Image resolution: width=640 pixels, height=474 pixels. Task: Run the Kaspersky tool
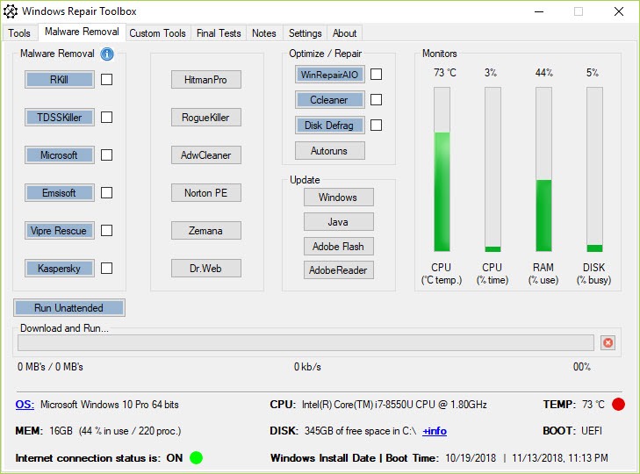59,269
